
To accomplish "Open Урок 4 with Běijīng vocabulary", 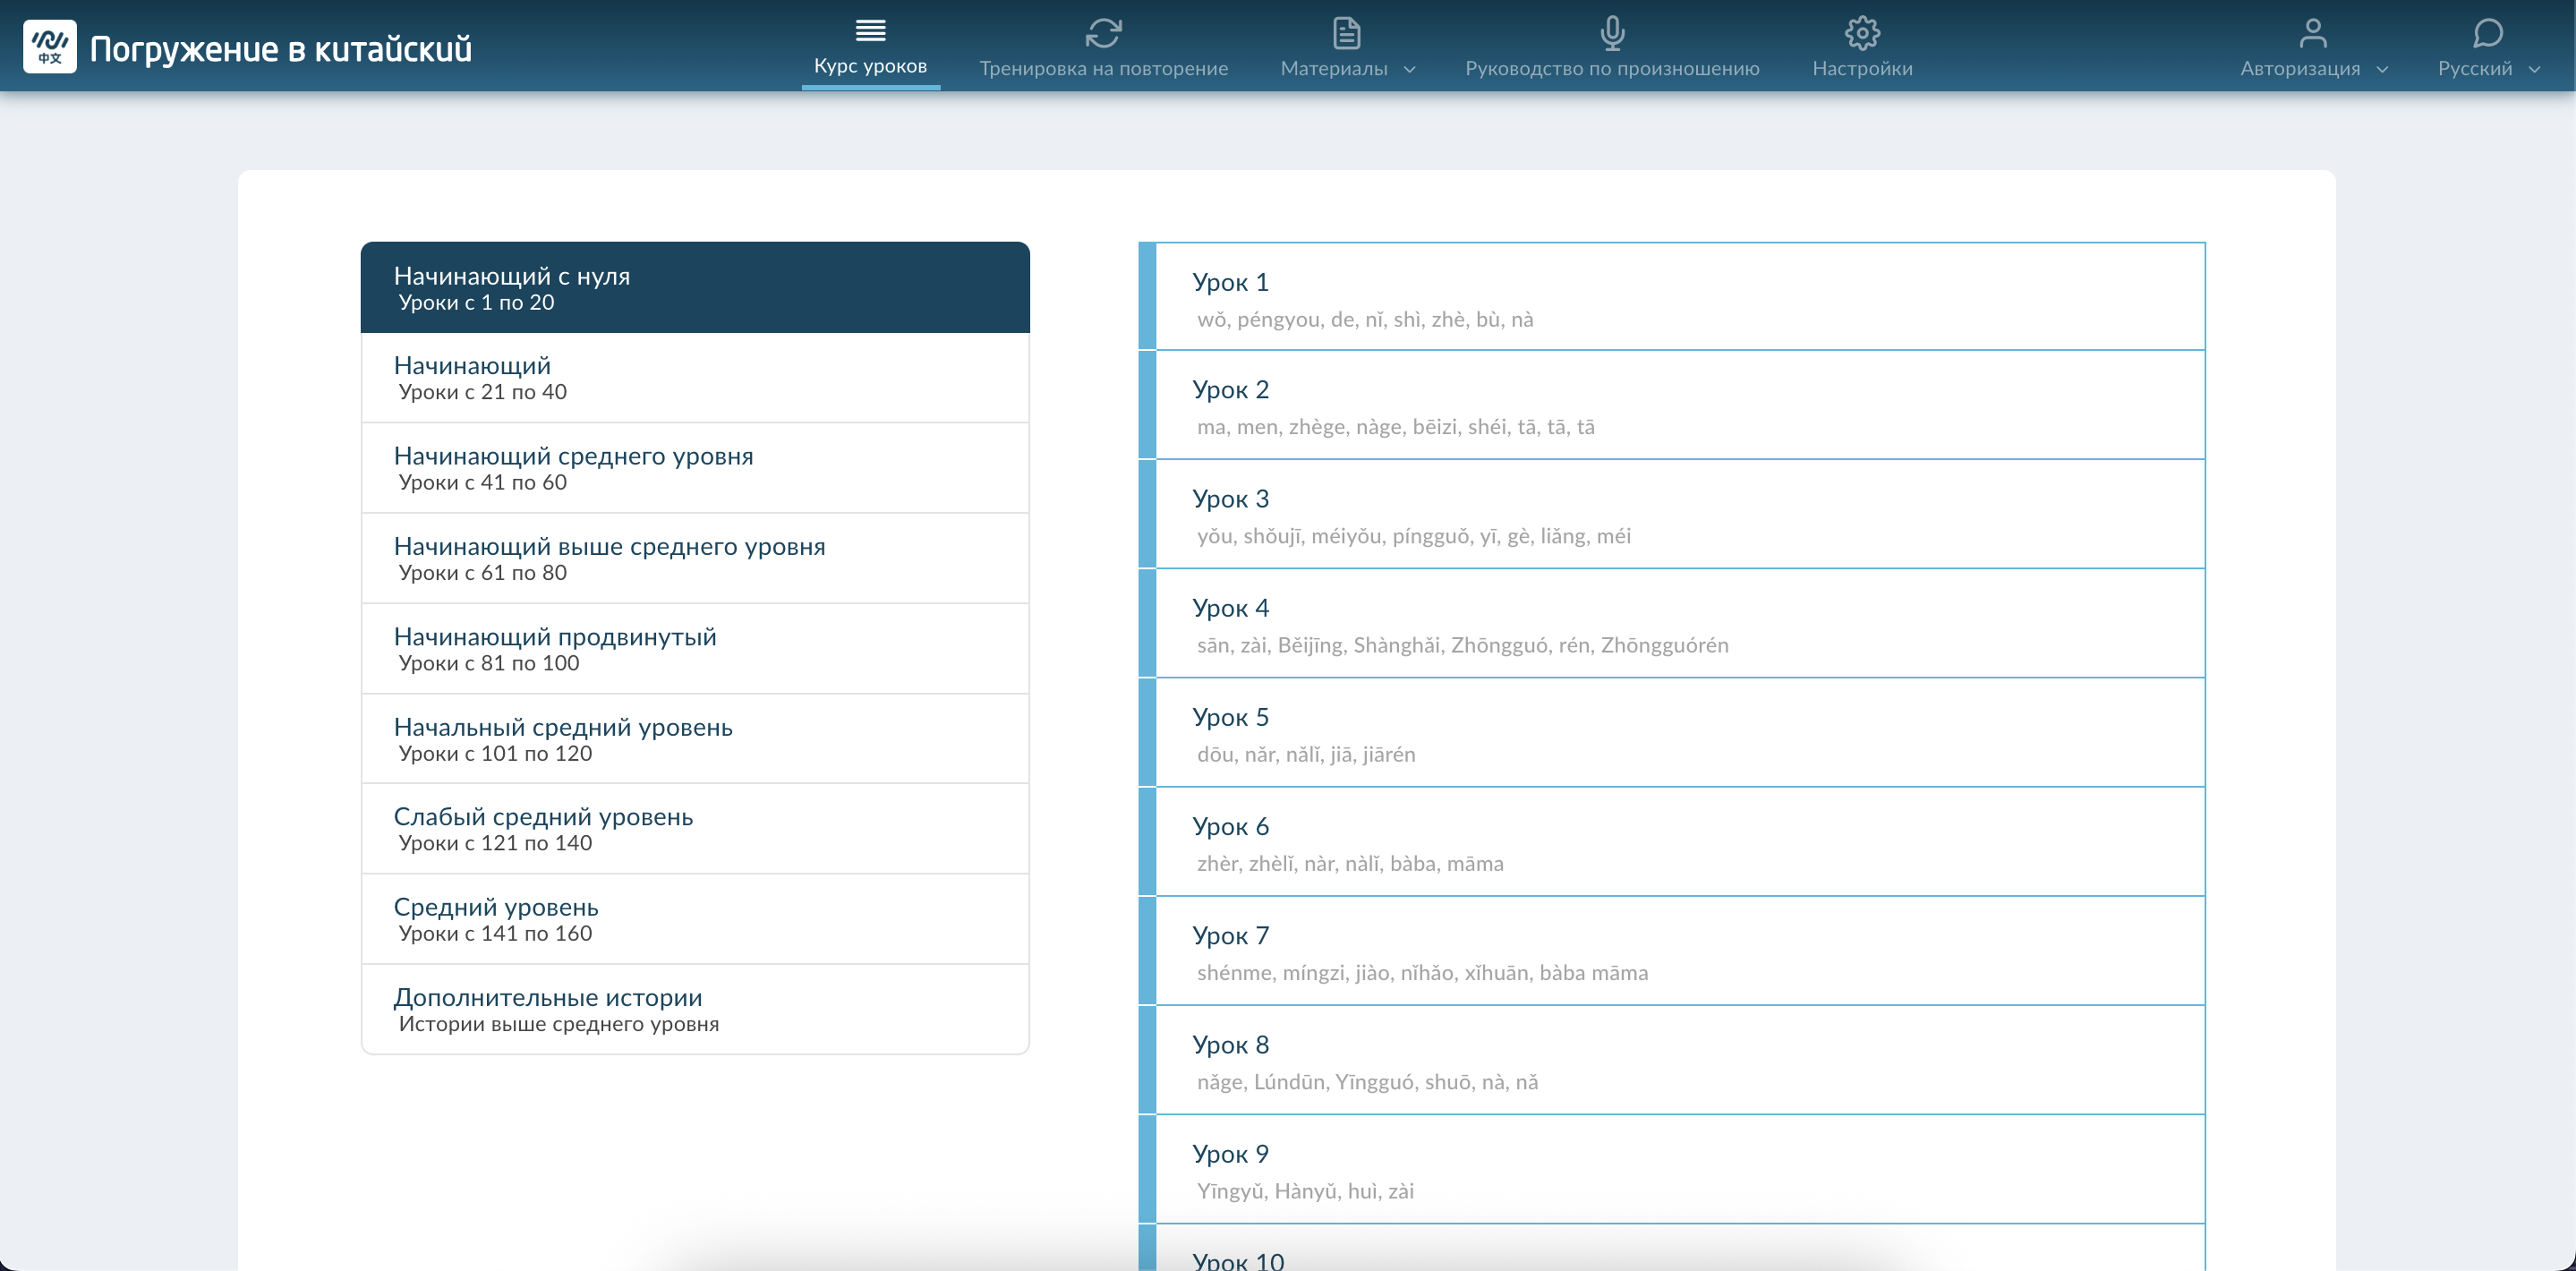I will tap(1671, 623).
